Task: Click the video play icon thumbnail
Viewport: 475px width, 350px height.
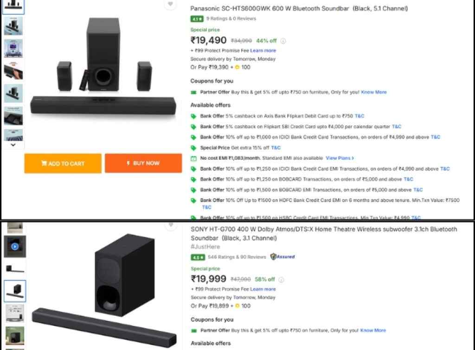Action: [x=14, y=246]
